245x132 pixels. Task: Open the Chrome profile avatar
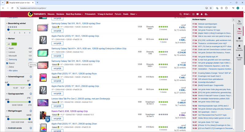pyautogui.click(x=238, y=8)
